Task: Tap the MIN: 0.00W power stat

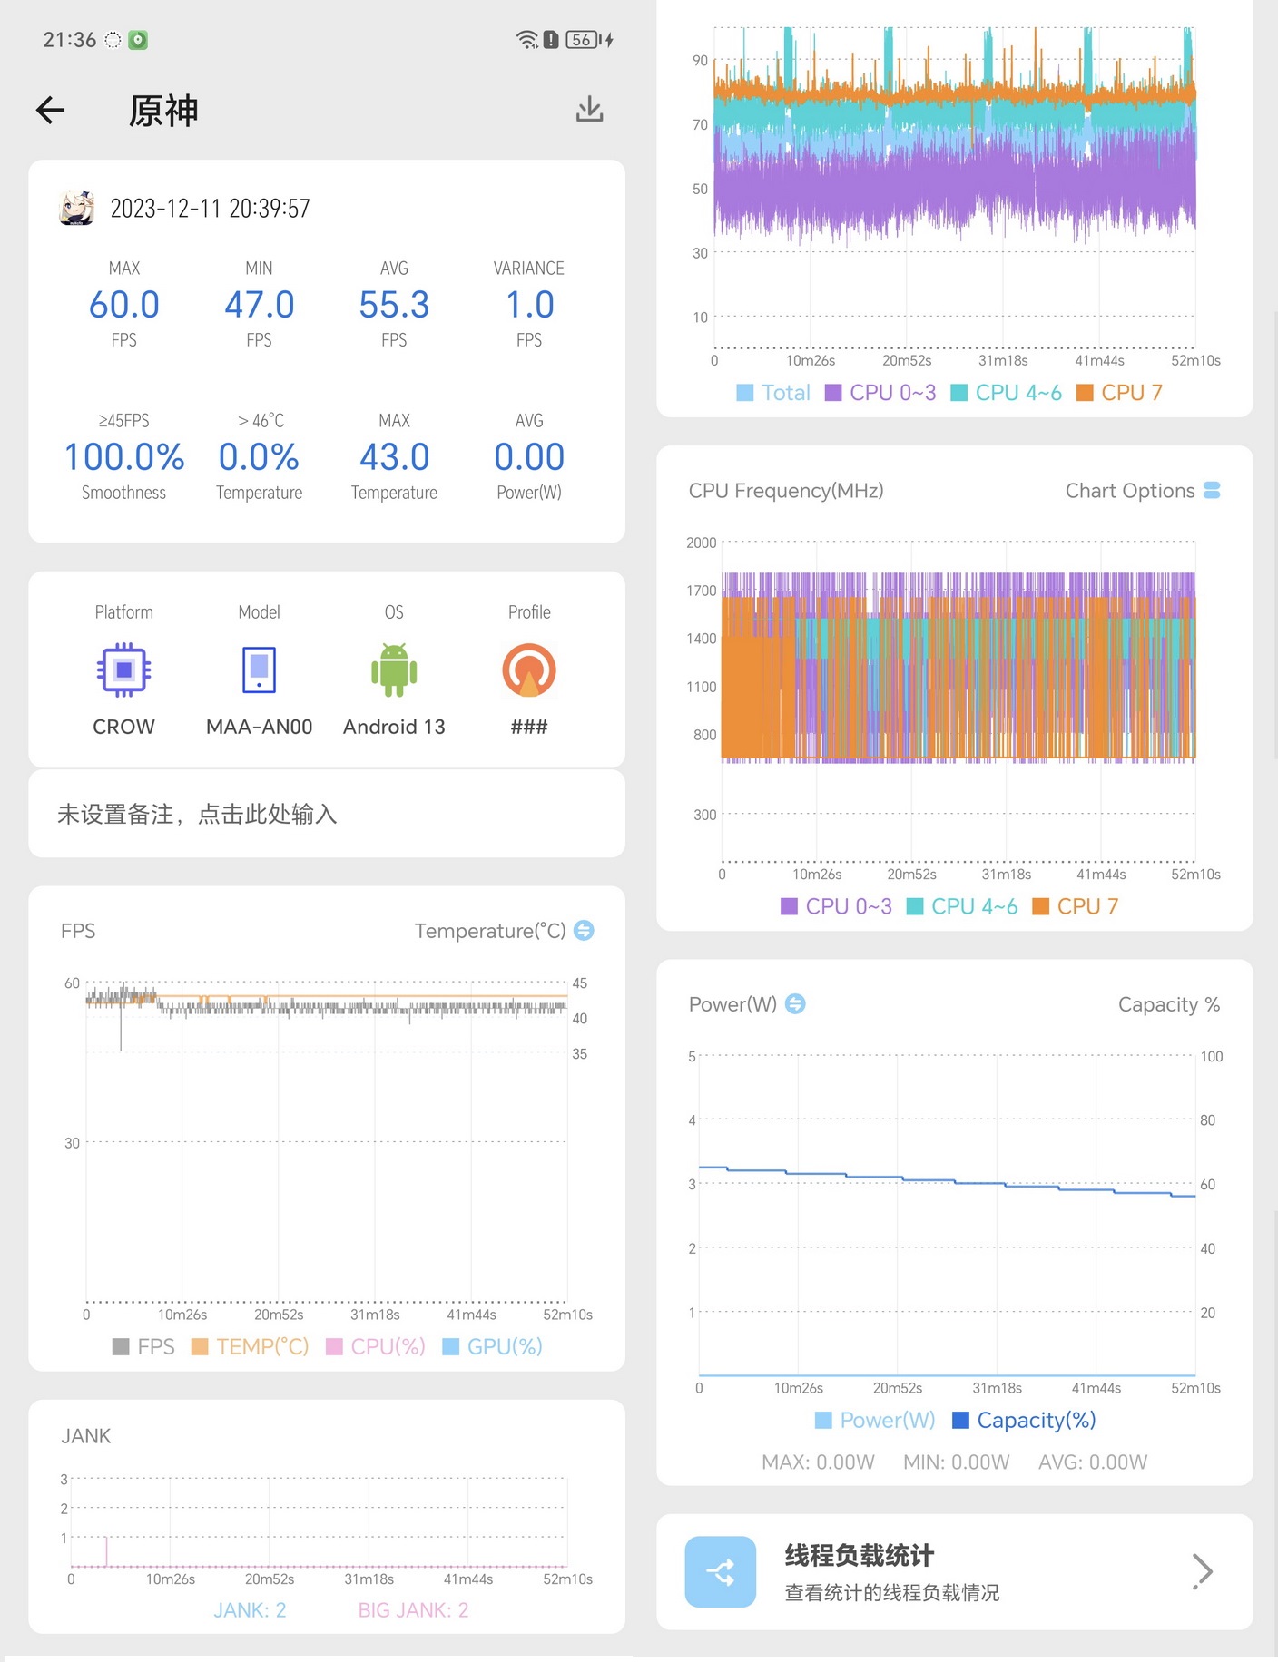Action: (956, 1462)
